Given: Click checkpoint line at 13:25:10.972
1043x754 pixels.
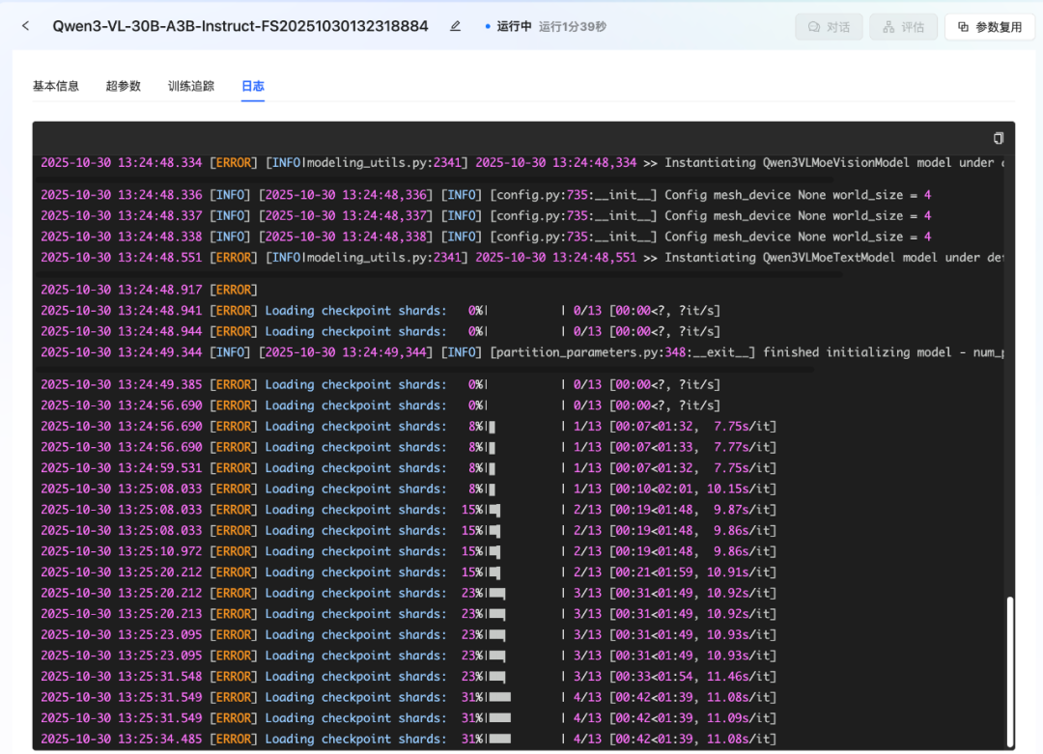Looking at the screenshot, I should pos(409,551).
